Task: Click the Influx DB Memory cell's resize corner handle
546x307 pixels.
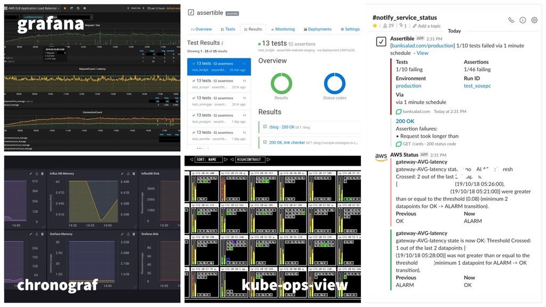Action: [135, 227]
